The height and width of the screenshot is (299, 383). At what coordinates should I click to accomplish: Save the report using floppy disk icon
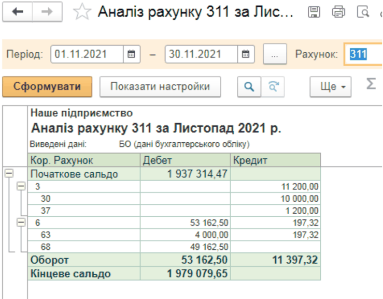[x=313, y=11]
